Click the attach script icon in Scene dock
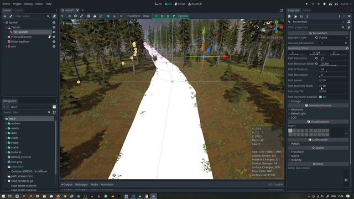Viewport: 354px width, 199px height. tap(54, 16)
